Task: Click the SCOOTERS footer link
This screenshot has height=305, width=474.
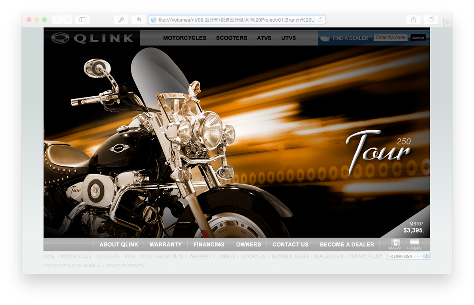Action: click(108, 256)
